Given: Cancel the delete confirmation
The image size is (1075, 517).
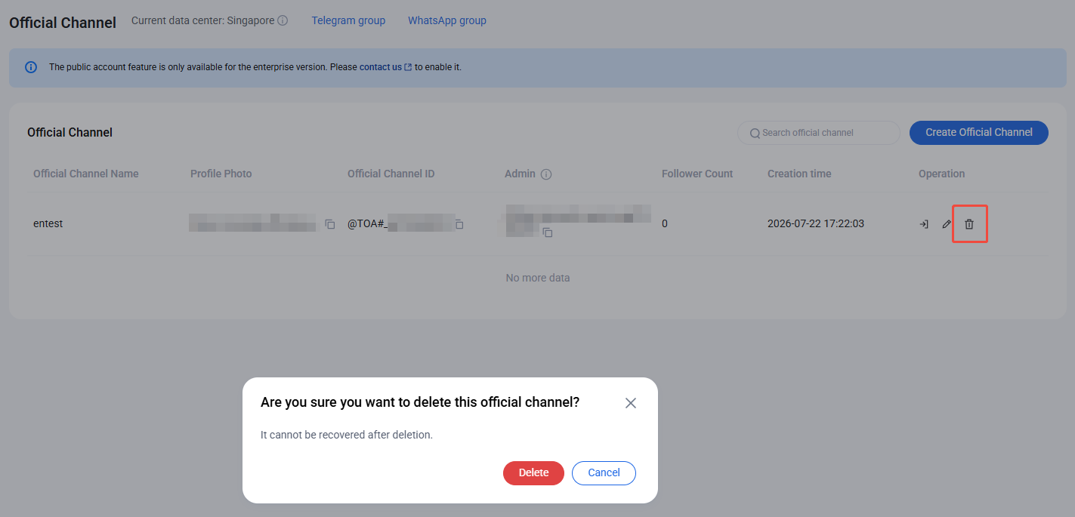Looking at the screenshot, I should (x=604, y=472).
